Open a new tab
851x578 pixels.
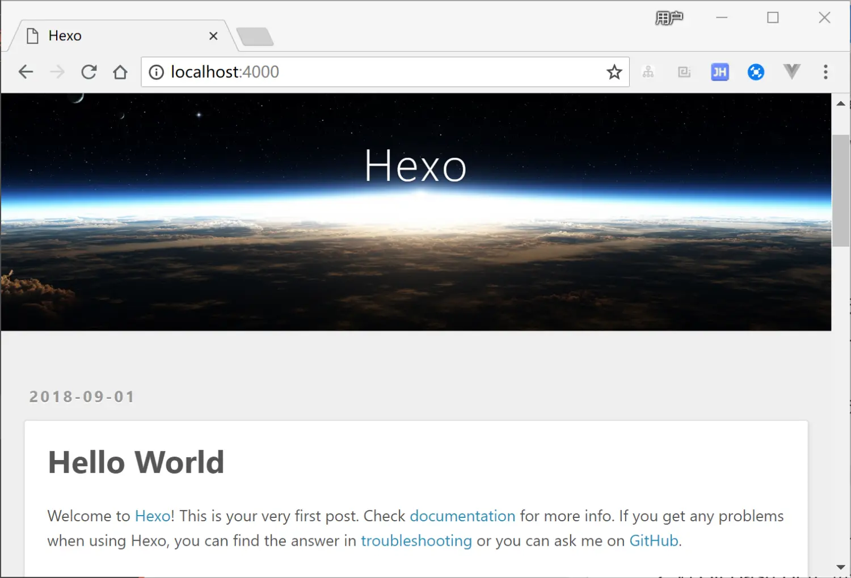point(255,36)
